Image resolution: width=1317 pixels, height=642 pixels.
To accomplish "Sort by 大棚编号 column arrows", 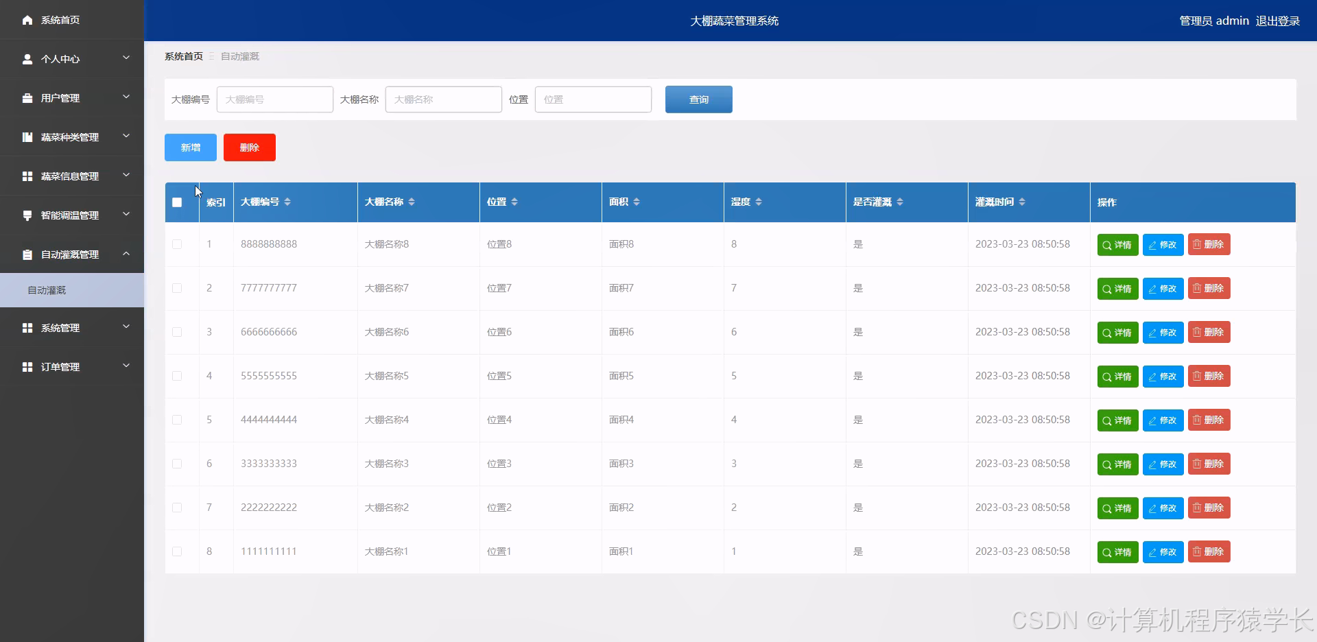I will [287, 202].
